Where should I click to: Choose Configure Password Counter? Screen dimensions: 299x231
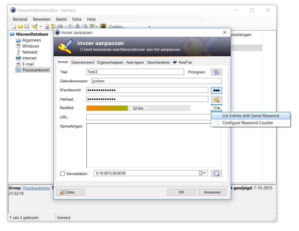point(250,123)
